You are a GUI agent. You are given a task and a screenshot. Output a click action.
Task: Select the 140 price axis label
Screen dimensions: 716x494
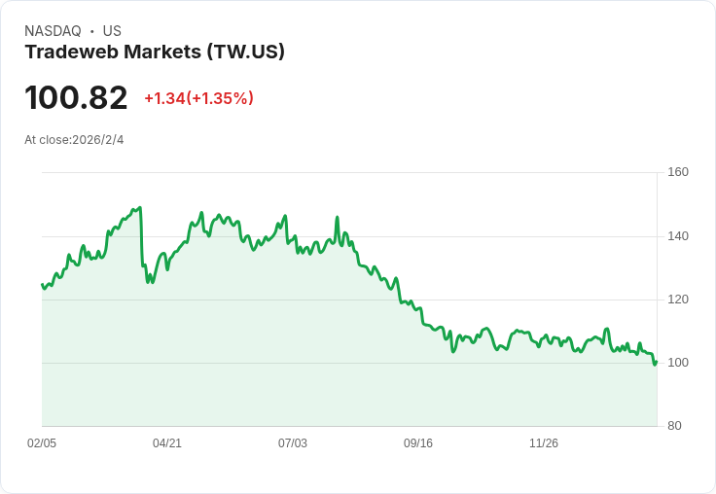tap(678, 236)
